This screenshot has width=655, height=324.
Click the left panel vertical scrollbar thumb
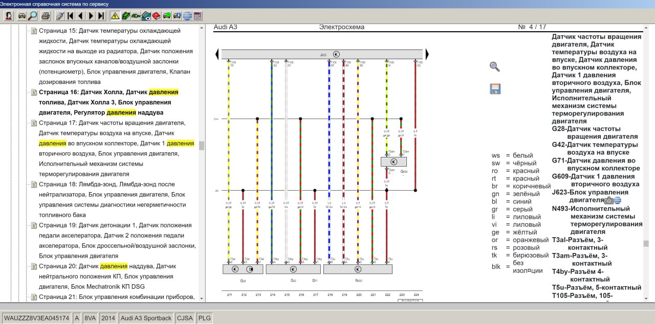pos(202,146)
